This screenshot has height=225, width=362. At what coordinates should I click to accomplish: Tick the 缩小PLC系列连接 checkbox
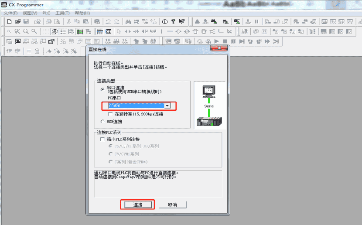click(102, 139)
